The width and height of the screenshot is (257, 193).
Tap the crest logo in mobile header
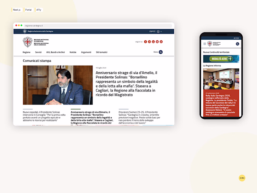pyautogui.click(x=210, y=44)
